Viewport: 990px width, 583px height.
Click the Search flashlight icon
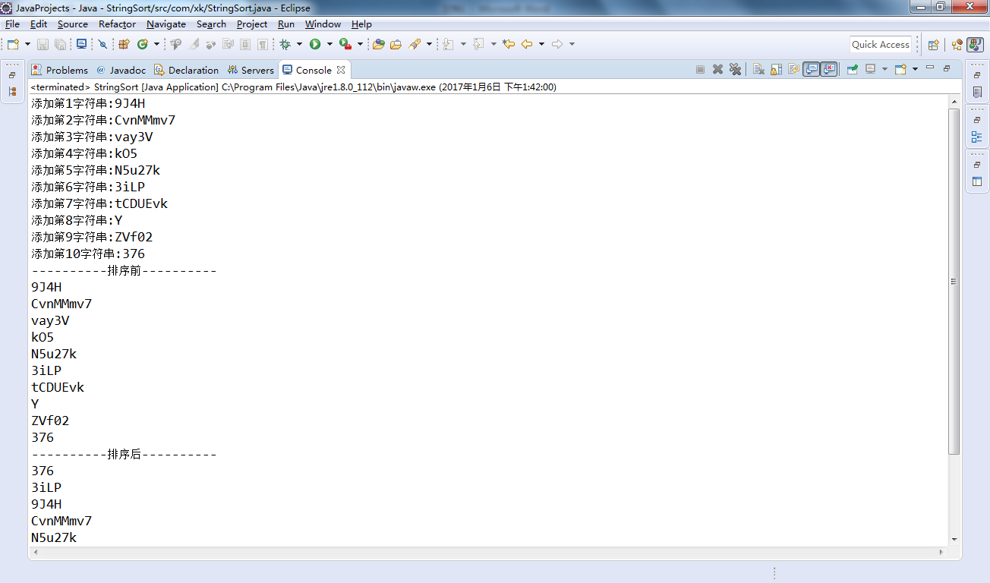click(x=415, y=44)
